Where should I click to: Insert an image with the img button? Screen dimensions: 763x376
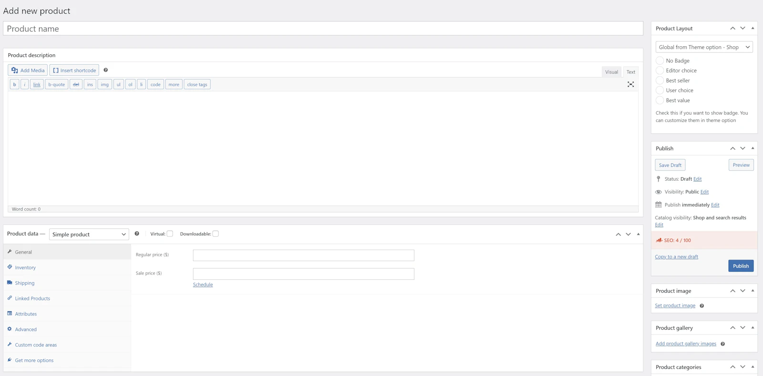[105, 84]
